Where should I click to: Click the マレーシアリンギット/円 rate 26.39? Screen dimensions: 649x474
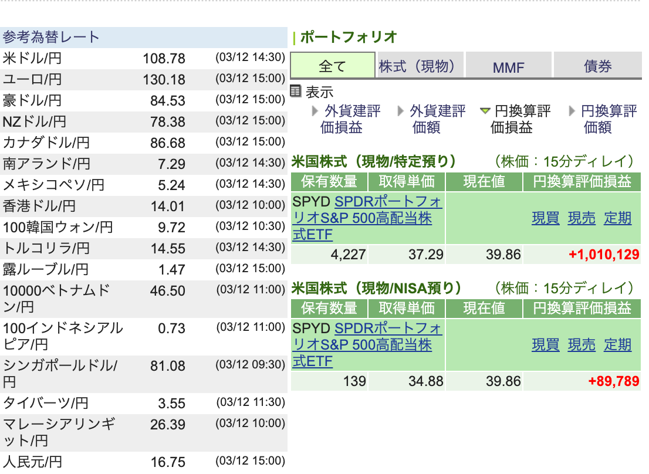pos(168,424)
